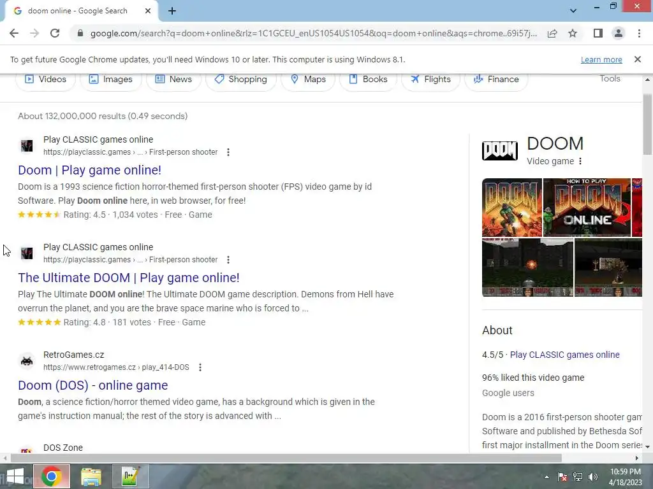
Task: Open options for the RetroGames.cz result
Action: point(200,367)
